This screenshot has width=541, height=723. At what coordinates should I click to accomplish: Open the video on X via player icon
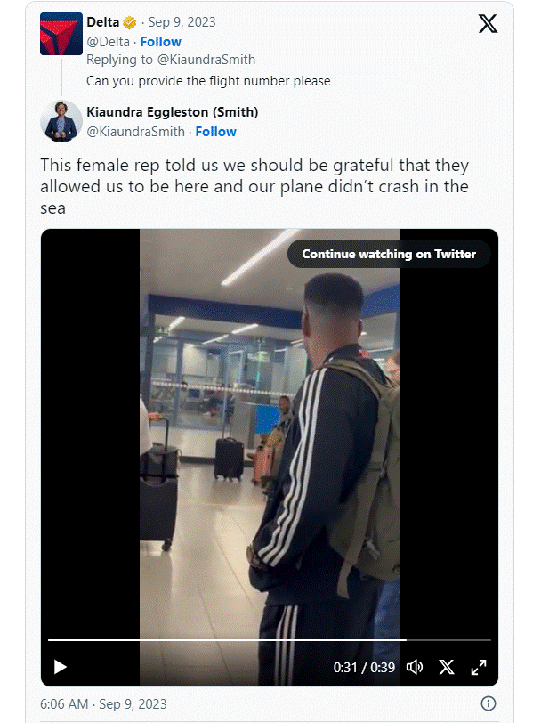446,667
